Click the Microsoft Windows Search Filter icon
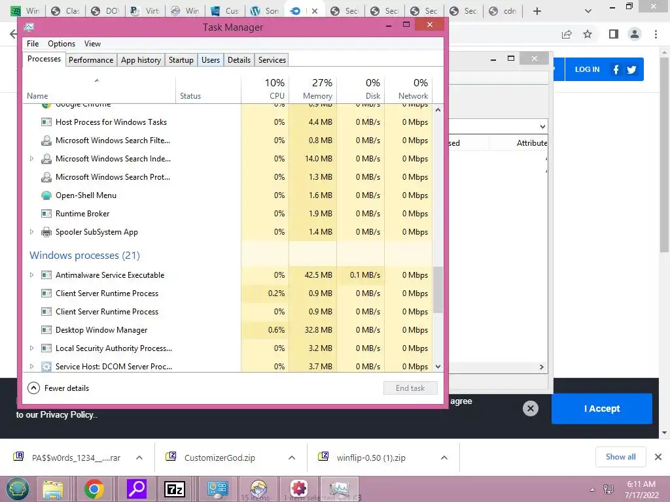Image resolution: width=670 pixels, height=502 pixels. point(46,141)
